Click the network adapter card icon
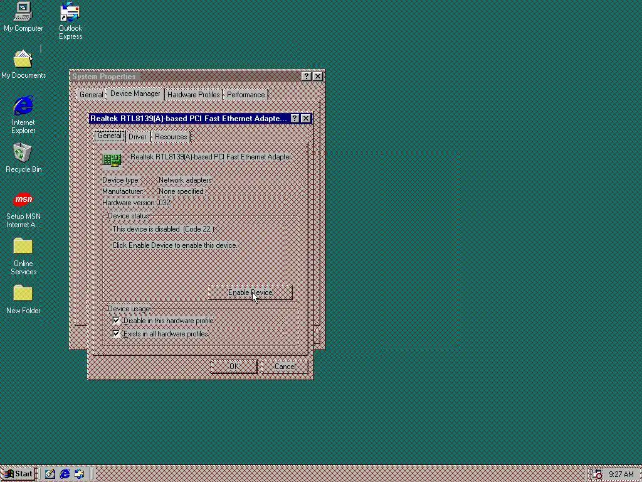Screen dimensions: 642x482 point(112,160)
